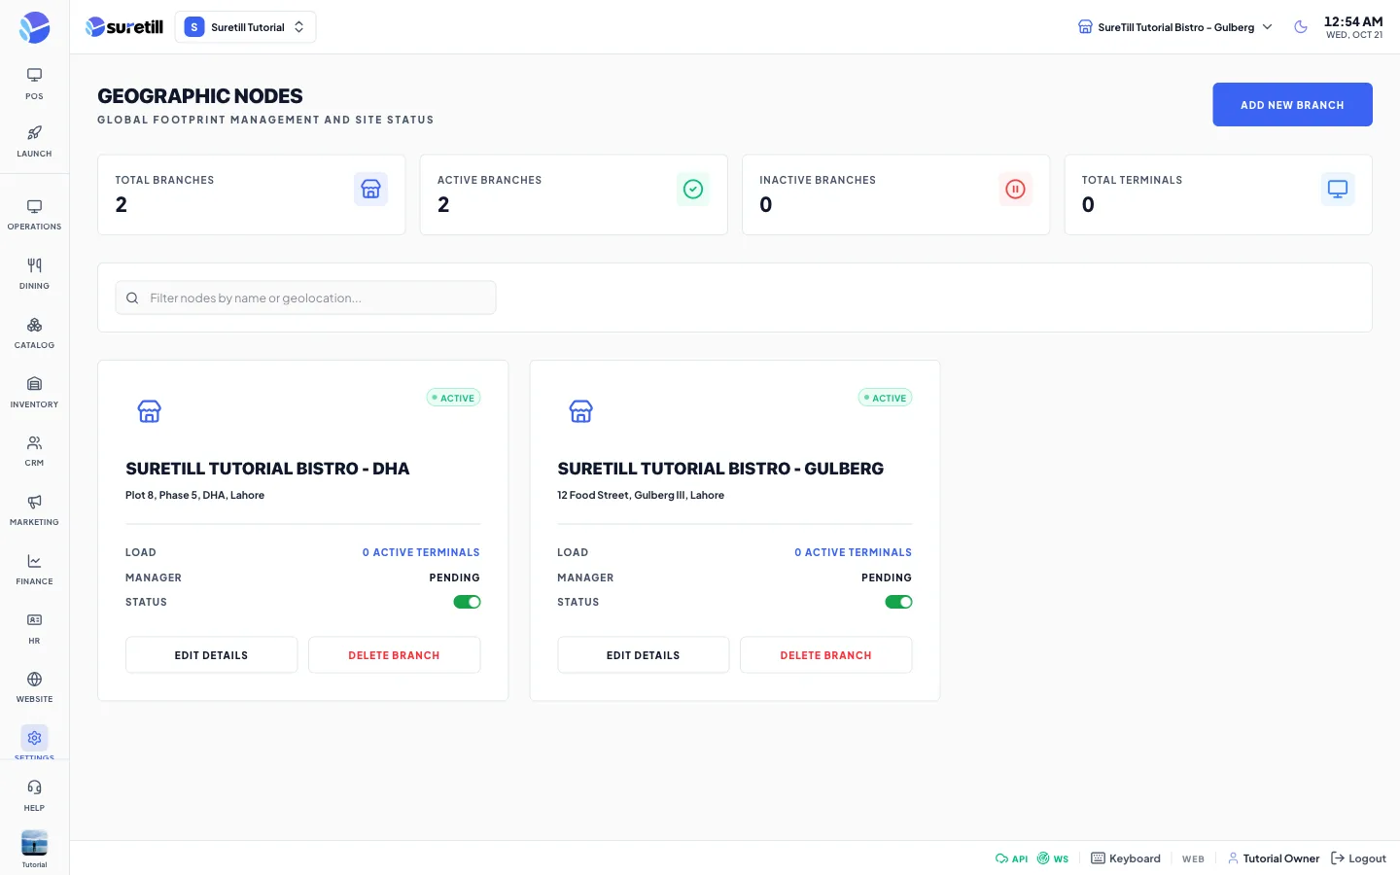Click the Active Branches stat card
1400x875 pixels.
click(x=574, y=194)
